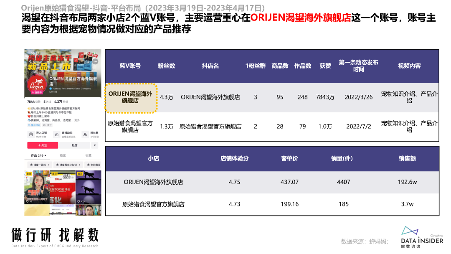Tap the round Orijen profile avatar
The image size is (451, 254).
point(37,84)
